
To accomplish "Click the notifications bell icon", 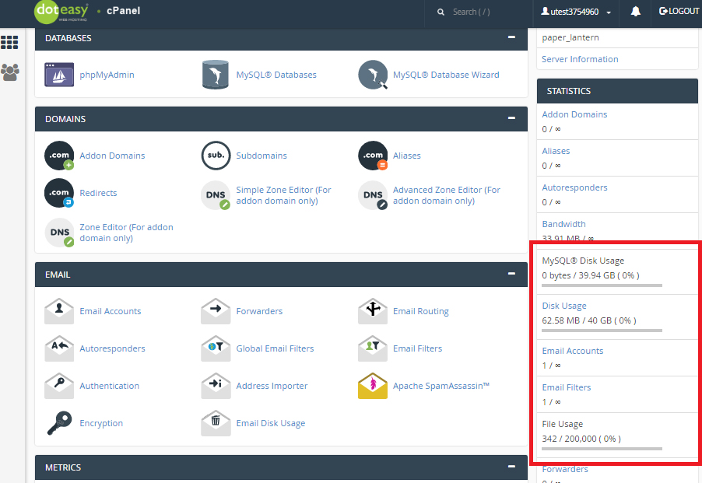I will [x=635, y=12].
